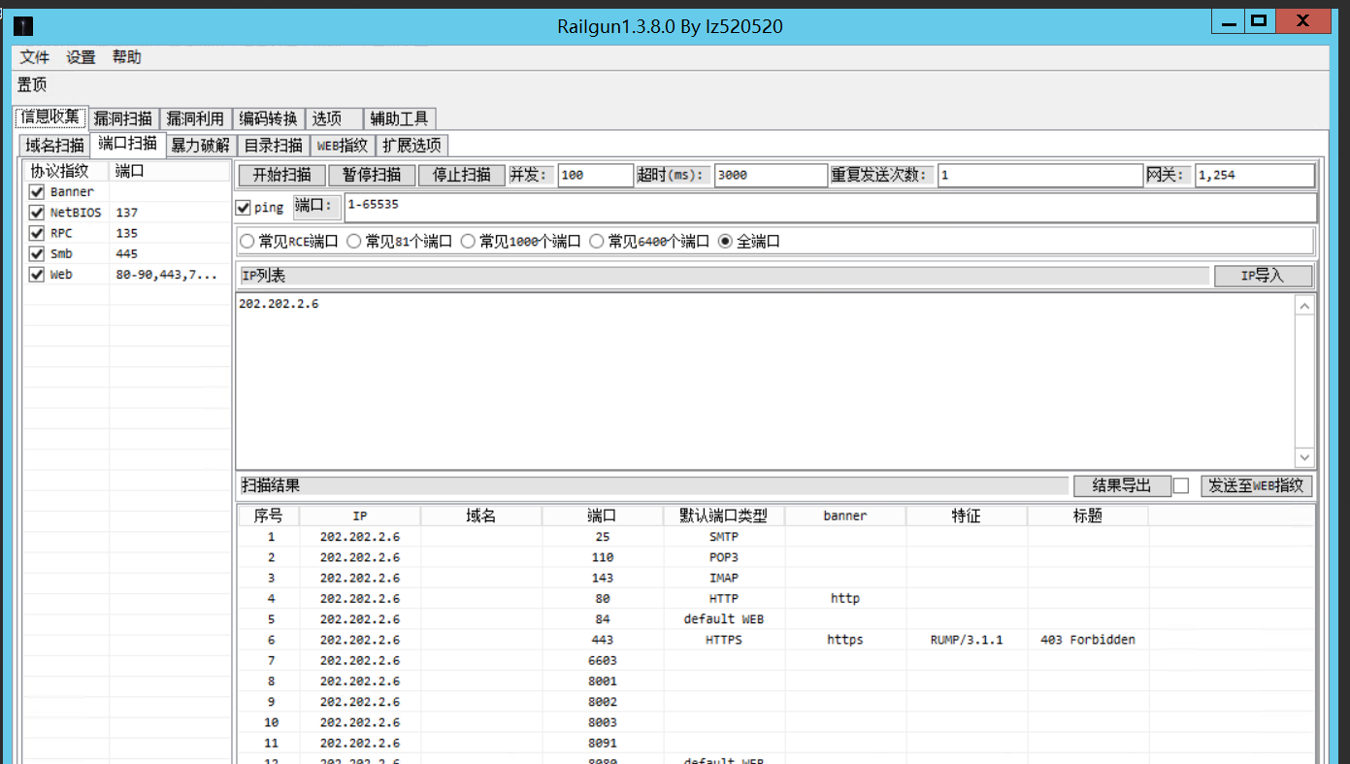Sort results by 序号 column header
This screenshot has width=1350, height=764.
[x=269, y=515]
